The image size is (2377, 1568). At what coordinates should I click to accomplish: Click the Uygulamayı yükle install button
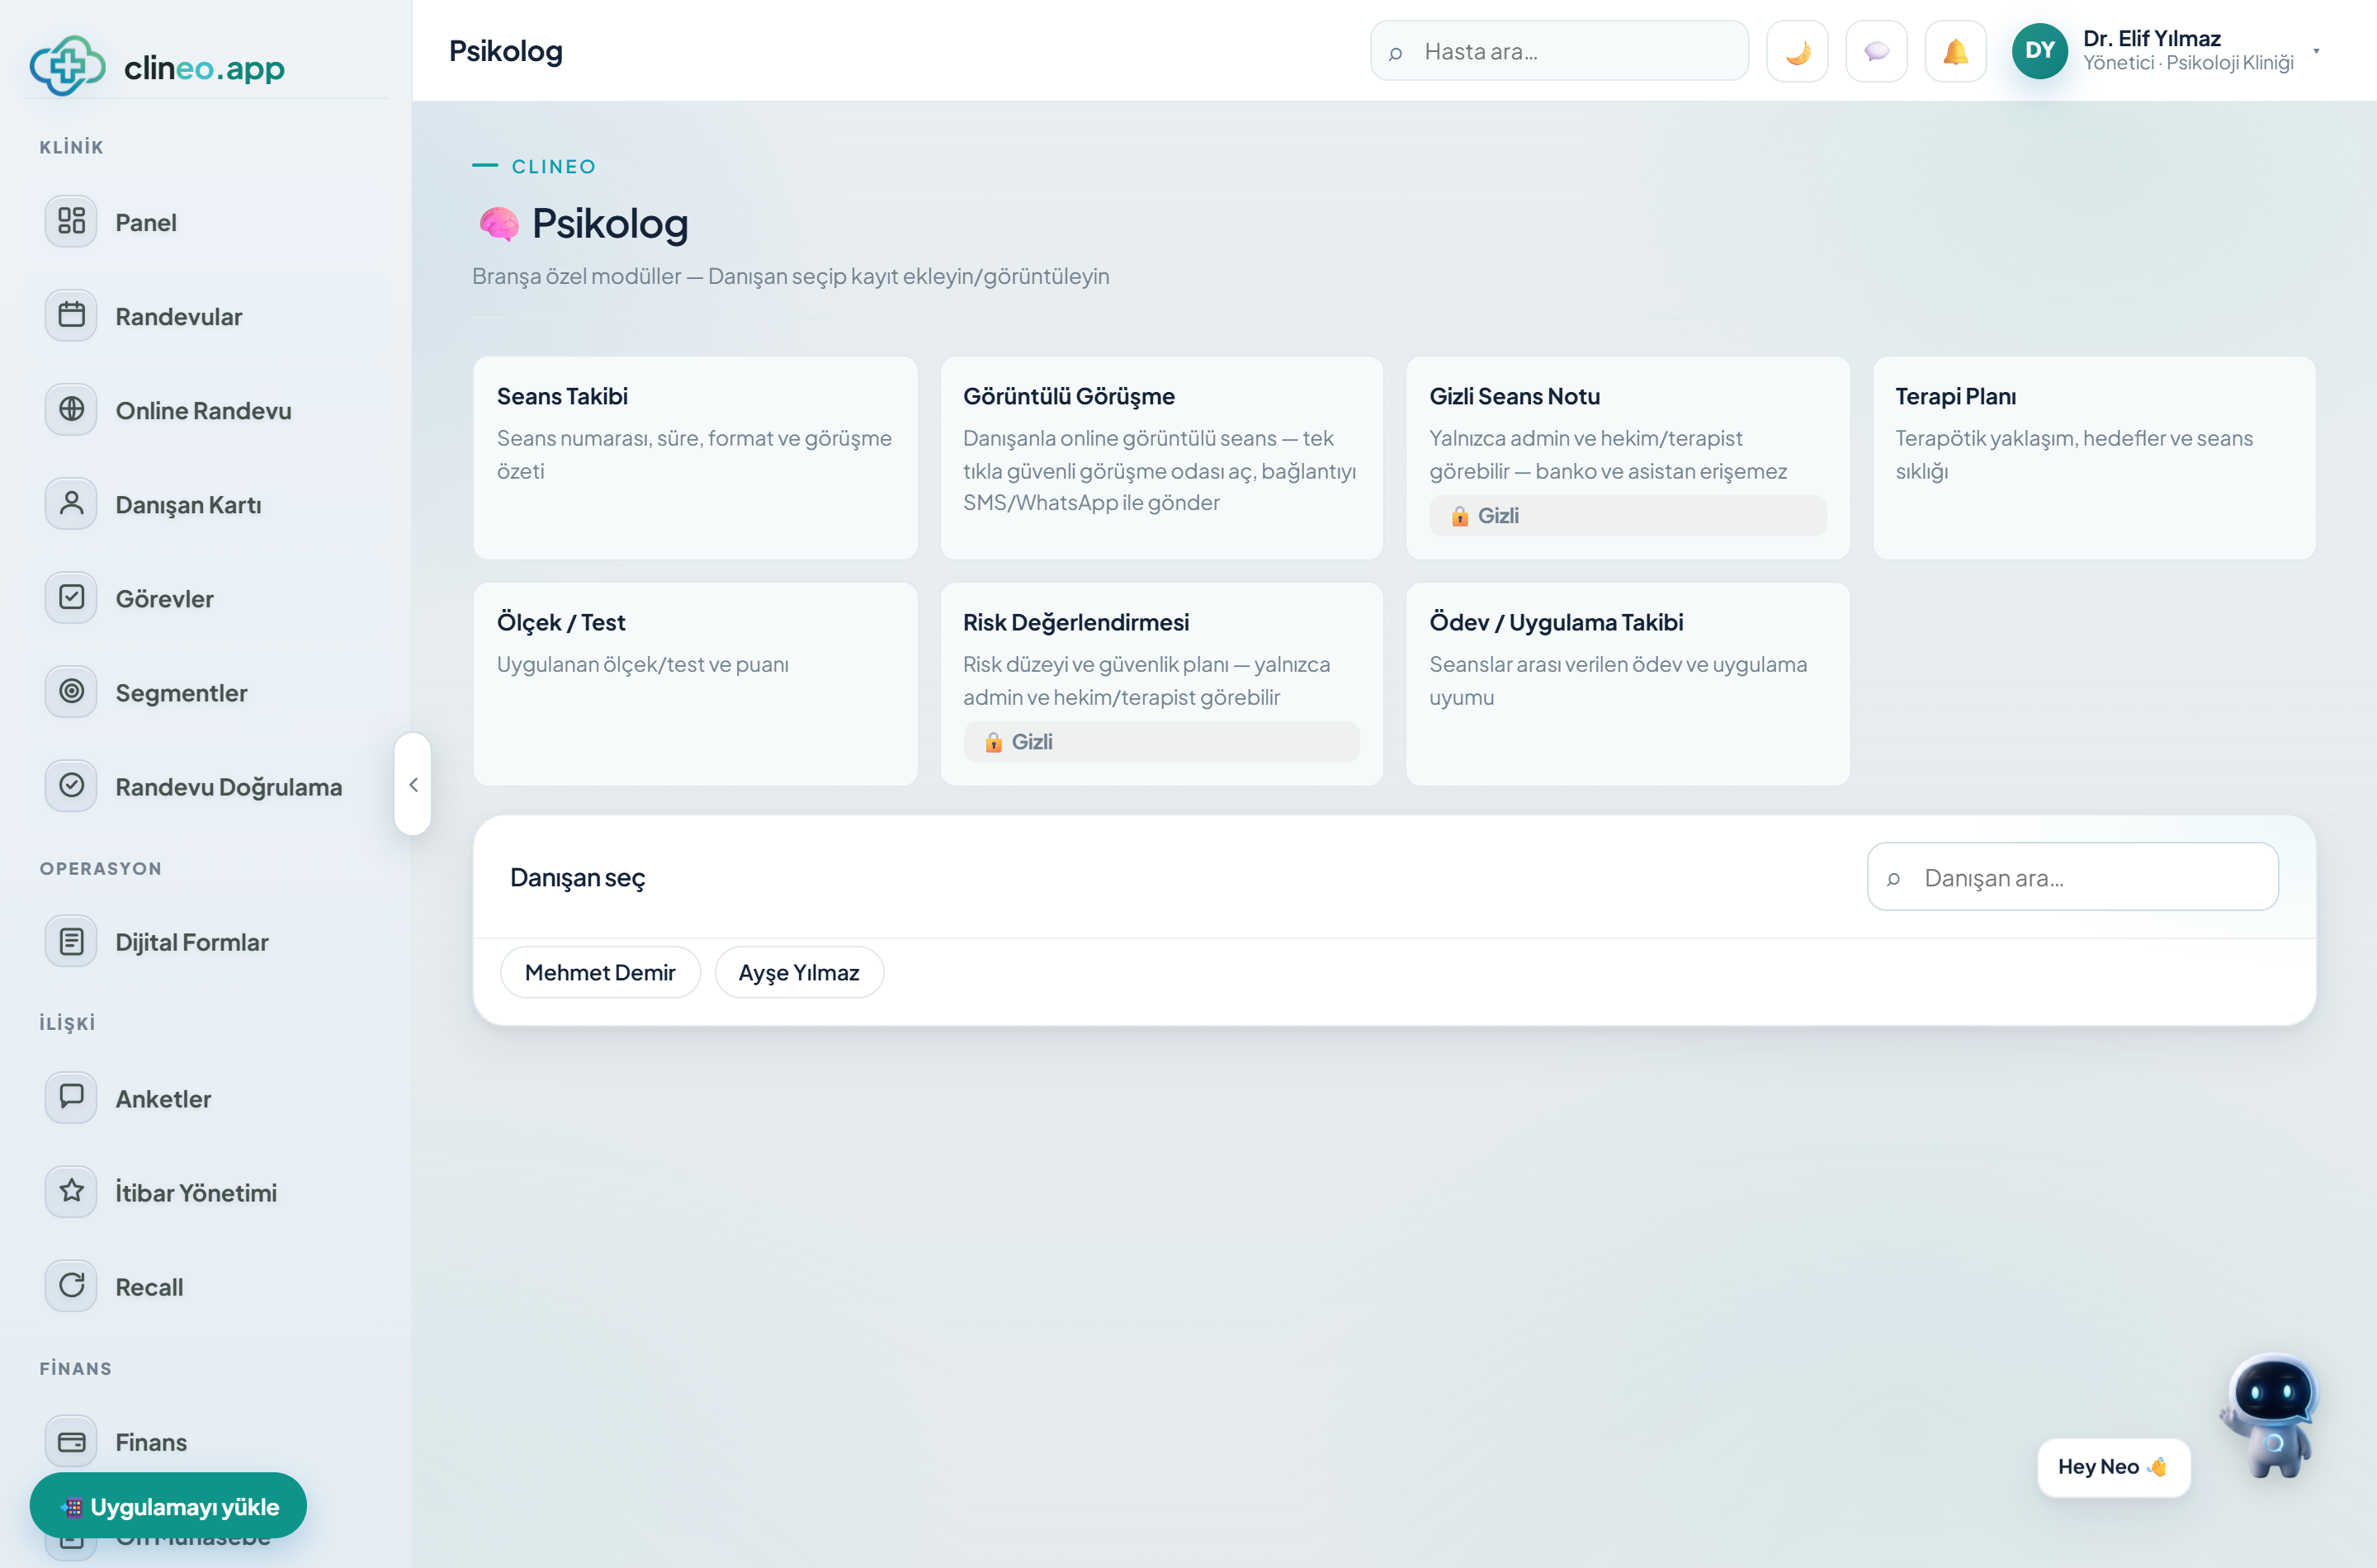point(168,1505)
